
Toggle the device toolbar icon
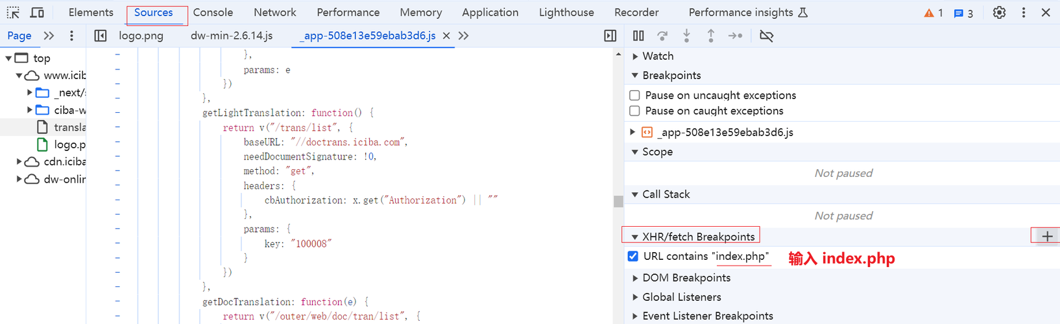(38, 12)
